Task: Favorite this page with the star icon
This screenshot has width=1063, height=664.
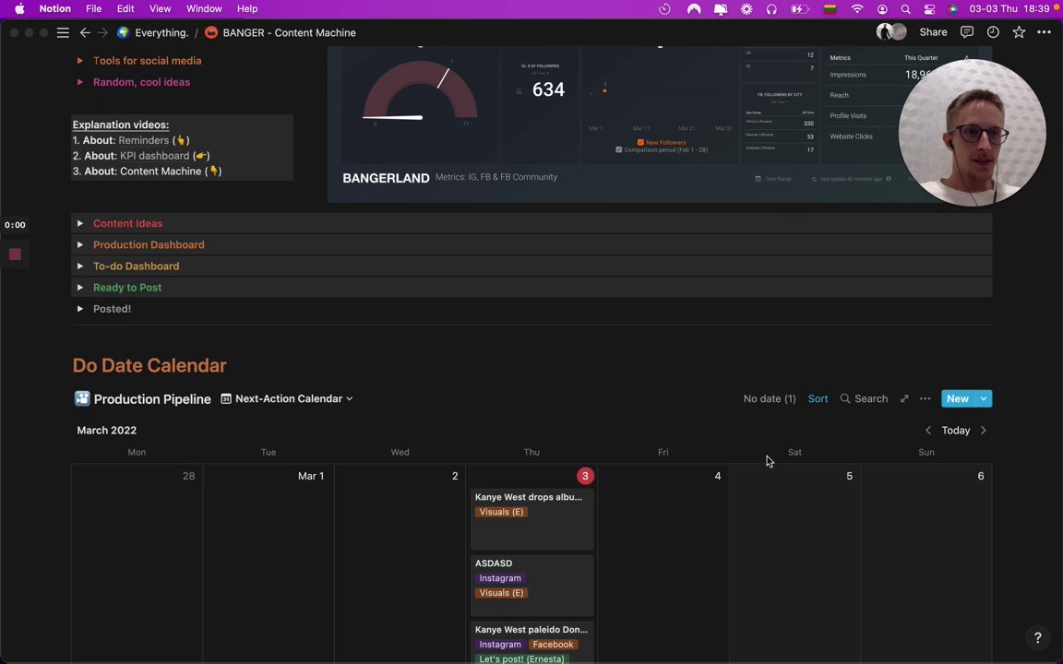Action: 1019,32
